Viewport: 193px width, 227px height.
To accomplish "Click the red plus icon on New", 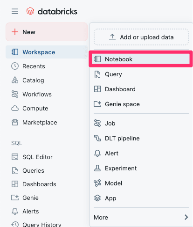I will [x=15, y=32].
